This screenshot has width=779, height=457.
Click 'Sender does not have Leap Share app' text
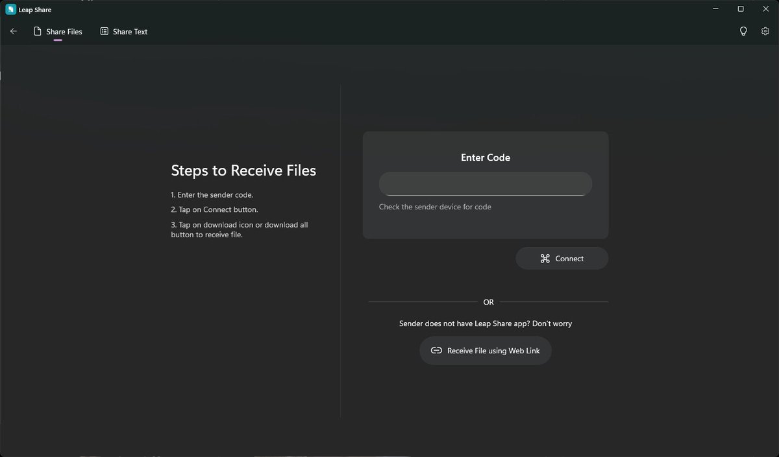tap(486, 323)
